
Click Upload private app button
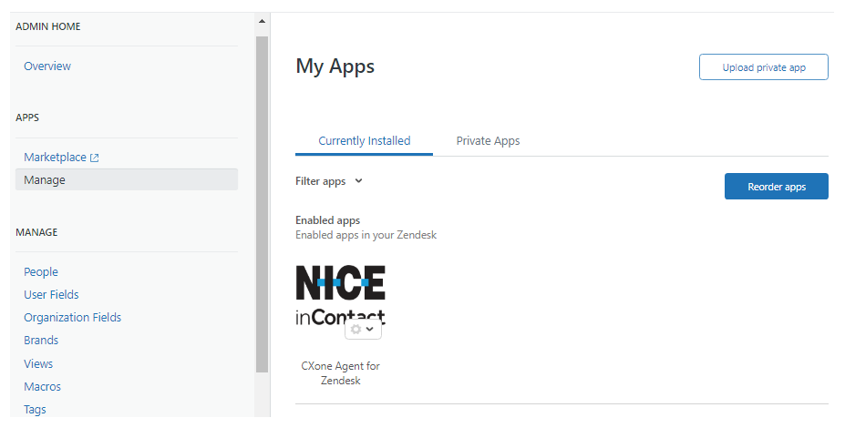tap(764, 67)
